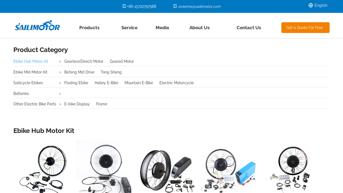The height and width of the screenshot is (193, 343).
Task: Click arrow next to Ebike Mid Motor Kit
Action: 60,72
